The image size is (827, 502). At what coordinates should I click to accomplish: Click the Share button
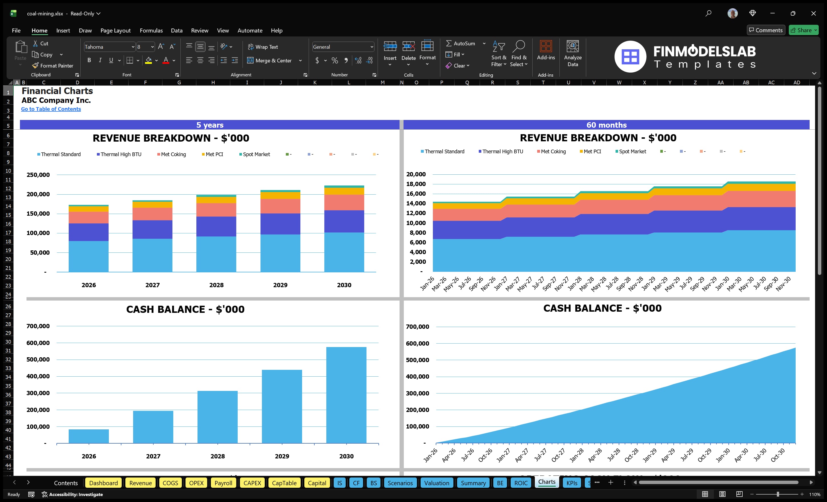(804, 30)
